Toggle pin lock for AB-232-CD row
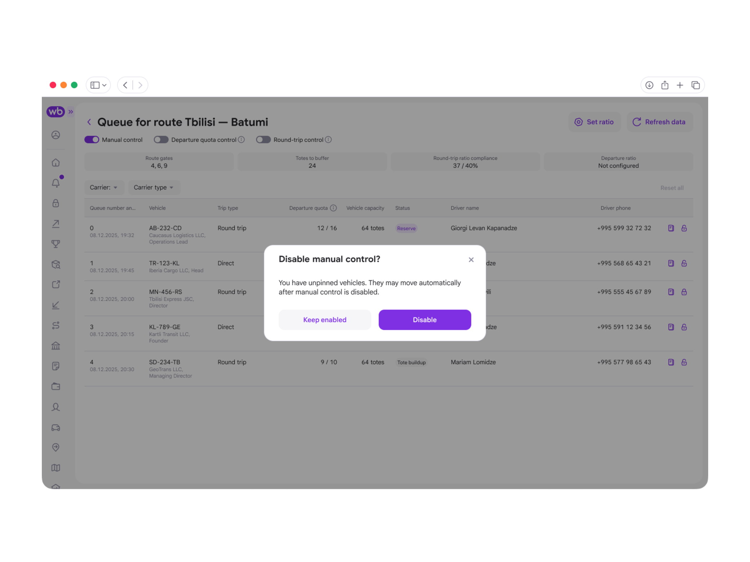 pyautogui.click(x=684, y=228)
